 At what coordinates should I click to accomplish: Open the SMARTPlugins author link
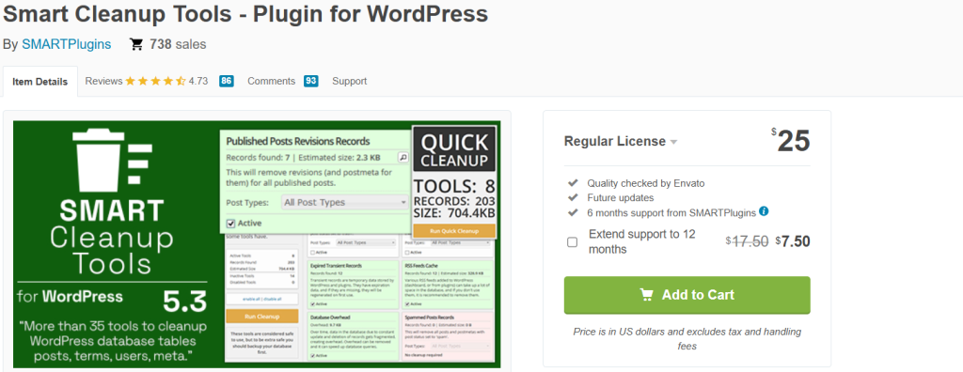67,44
